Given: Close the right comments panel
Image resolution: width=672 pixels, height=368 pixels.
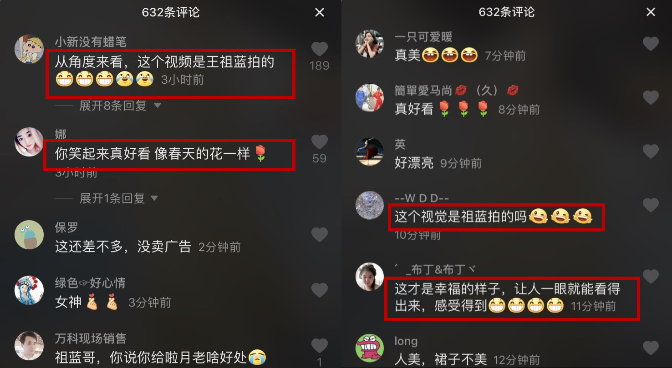Looking at the screenshot, I should coord(651,12).
